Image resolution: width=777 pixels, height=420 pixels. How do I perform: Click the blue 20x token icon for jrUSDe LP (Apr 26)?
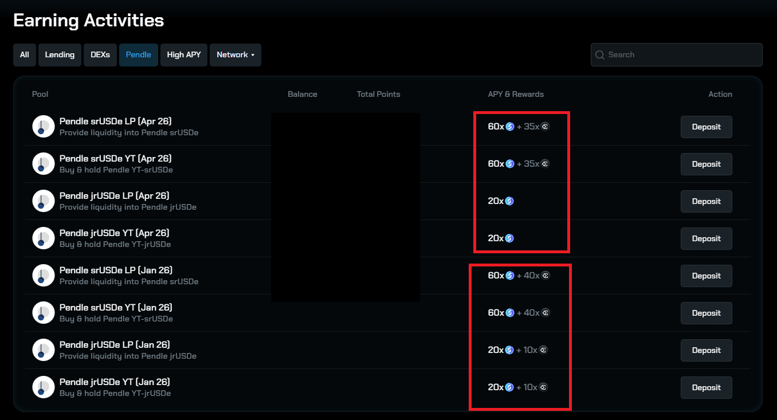coord(509,201)
